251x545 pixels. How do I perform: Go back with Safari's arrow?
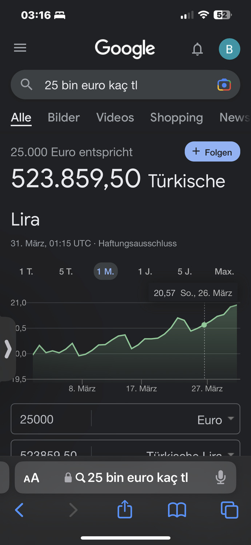click(19, 510)
